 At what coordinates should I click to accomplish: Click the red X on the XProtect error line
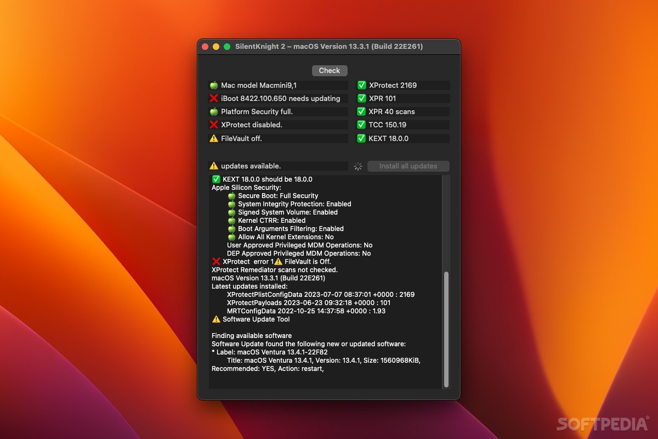coord(216,261)
